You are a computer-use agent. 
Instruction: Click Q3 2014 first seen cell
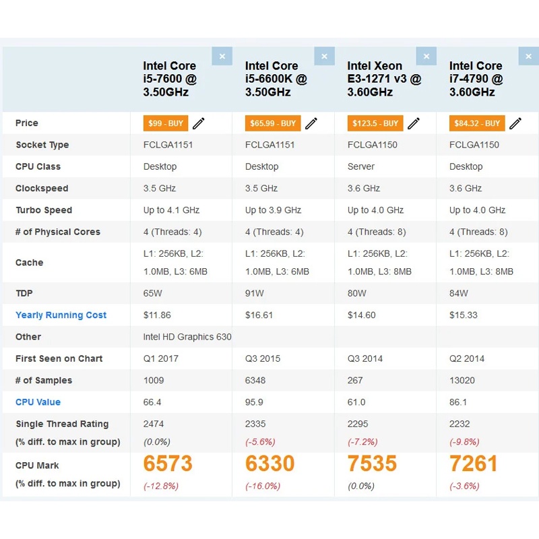pyautogui.click(x=364, y=359)
